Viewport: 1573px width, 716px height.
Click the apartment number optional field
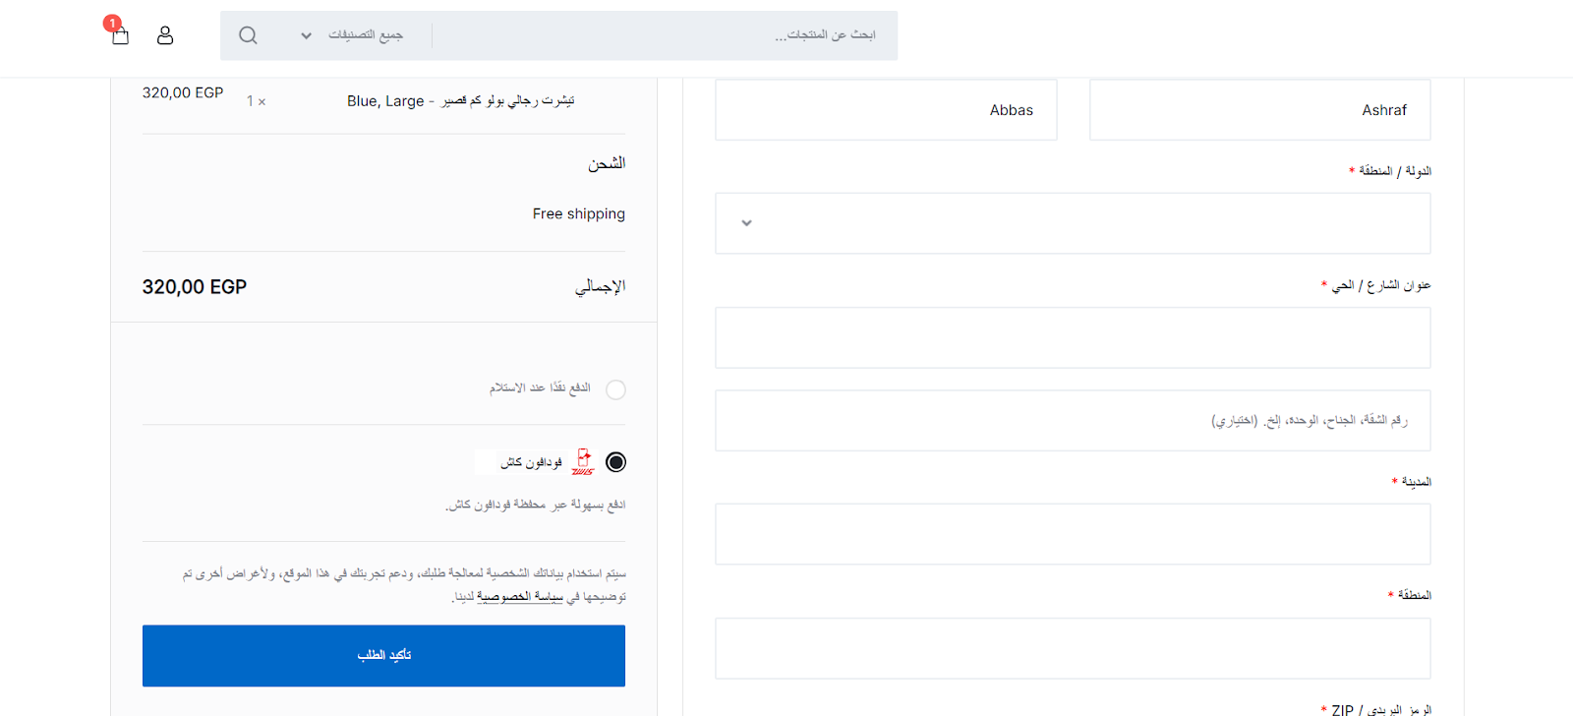point(1073,420)
